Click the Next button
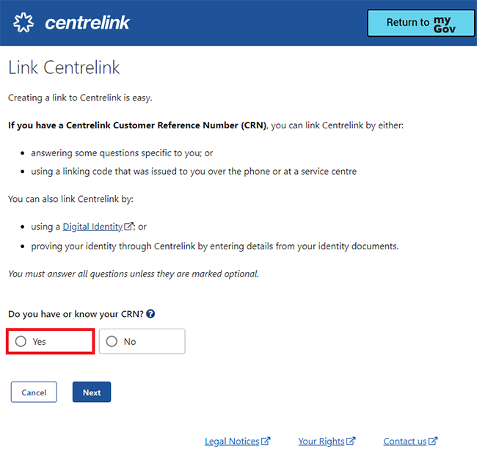Viewport: 477px width, 457px height. [92, 392]
